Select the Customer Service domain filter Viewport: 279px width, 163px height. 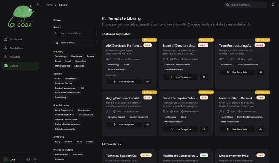[x=64, y=83]
